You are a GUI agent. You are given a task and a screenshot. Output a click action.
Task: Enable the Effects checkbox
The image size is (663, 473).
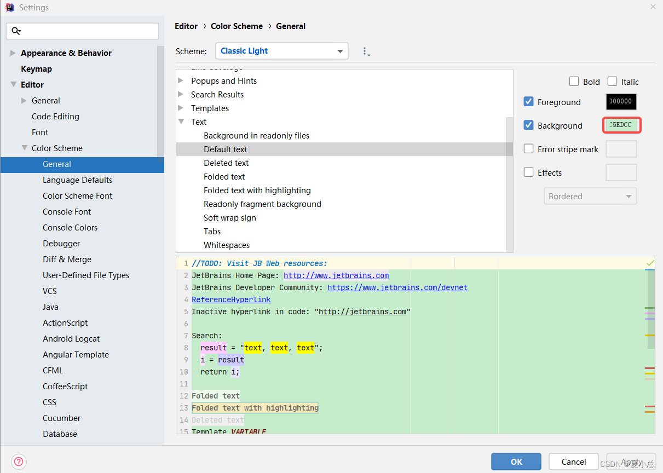[x=528, y=172]
